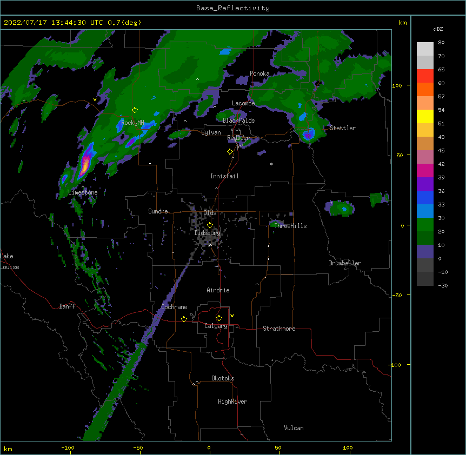Screen dimensions: 466x455
Task: Click the km unit label at bottom left
Action: [8, 449]
